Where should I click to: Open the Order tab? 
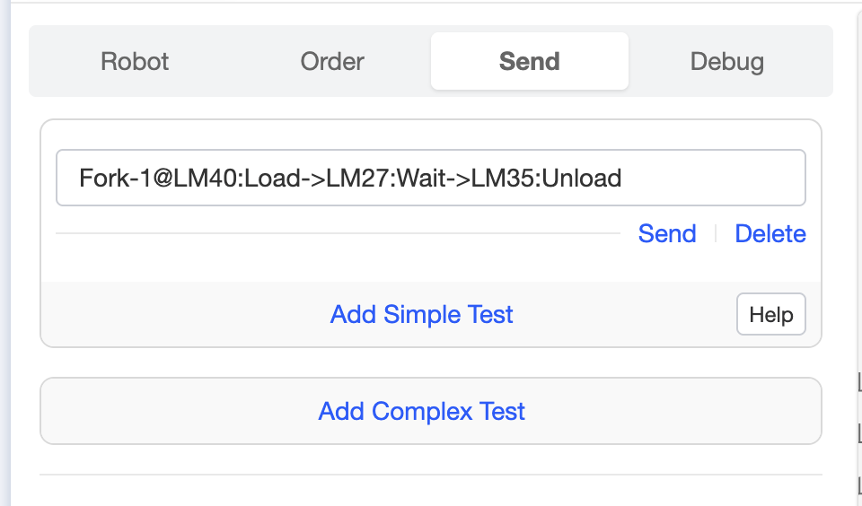(x=332, y=62)
